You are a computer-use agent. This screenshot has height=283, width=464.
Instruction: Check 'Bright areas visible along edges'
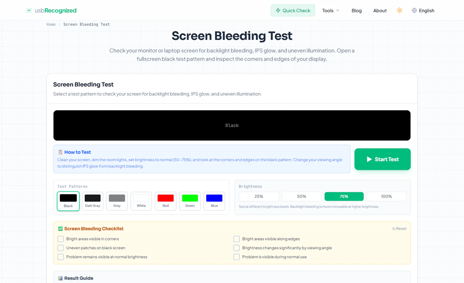point(237,239)
